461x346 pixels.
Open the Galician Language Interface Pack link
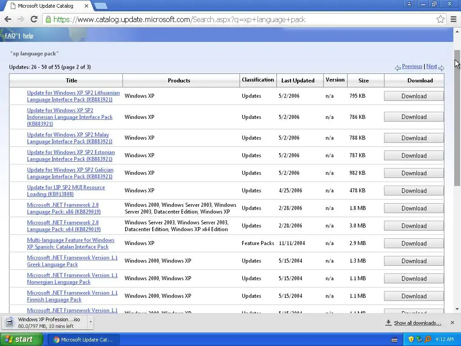click(x=70, y=173)
